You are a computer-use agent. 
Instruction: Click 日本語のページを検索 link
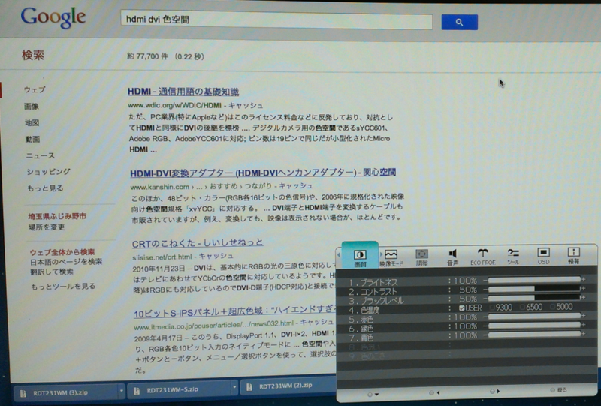[66, 262]
